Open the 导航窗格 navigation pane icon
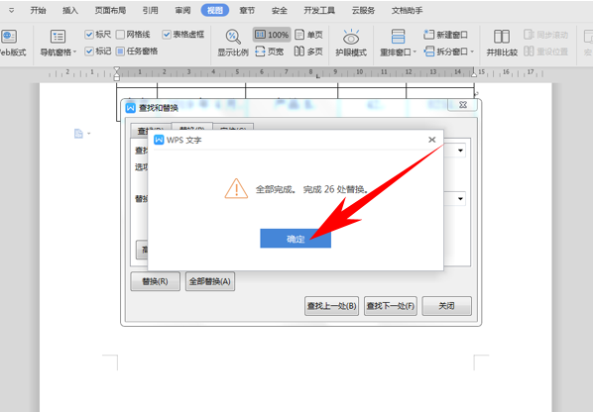 (x=58, y=37)
